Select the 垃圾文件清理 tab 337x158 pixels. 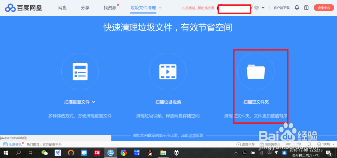143,8
